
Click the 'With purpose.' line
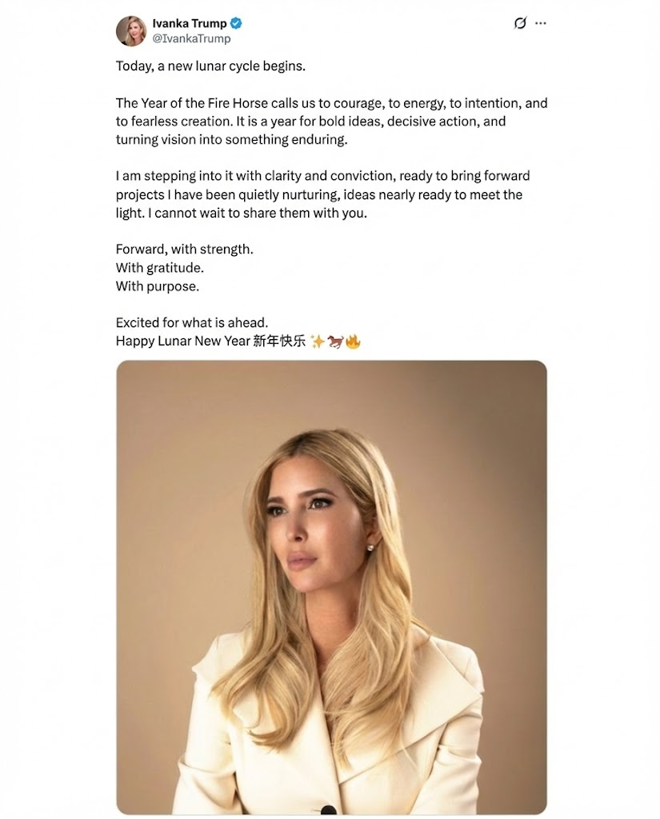pyautogui.click(x=158, y=286)
